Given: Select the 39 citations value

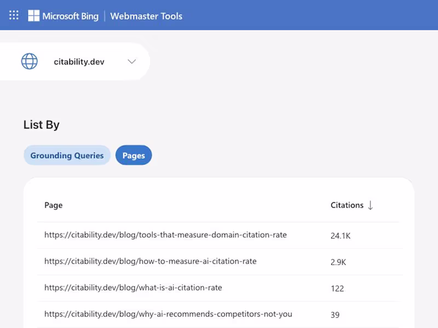Looking at the screenshot, I should click(x=335, y=315).
